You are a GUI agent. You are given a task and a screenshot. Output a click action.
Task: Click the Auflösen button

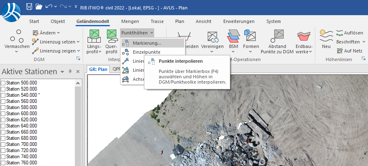pyautogui.click(x=349, y=32)
